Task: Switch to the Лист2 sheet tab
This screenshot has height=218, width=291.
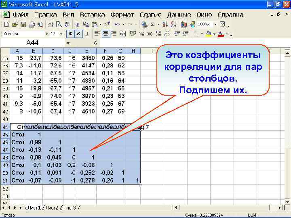Action: coord(52,208)
